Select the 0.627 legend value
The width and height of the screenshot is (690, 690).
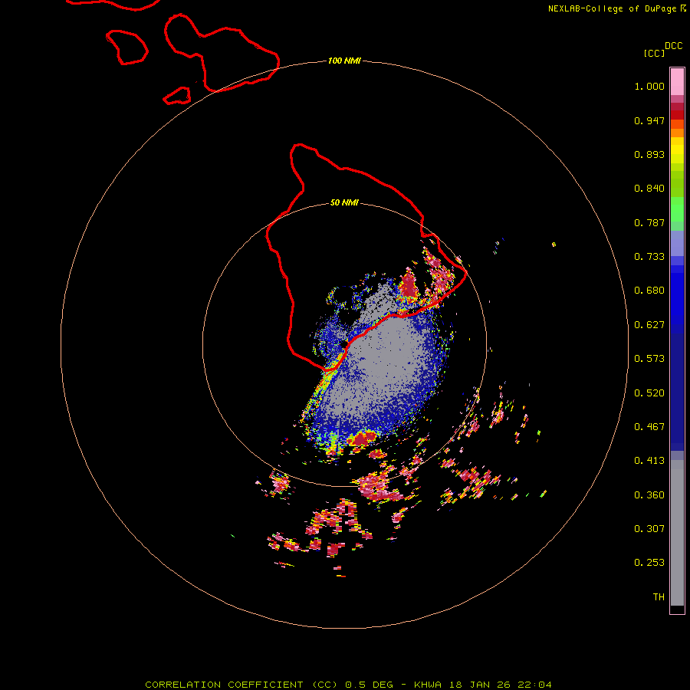[x=649, y=325]
